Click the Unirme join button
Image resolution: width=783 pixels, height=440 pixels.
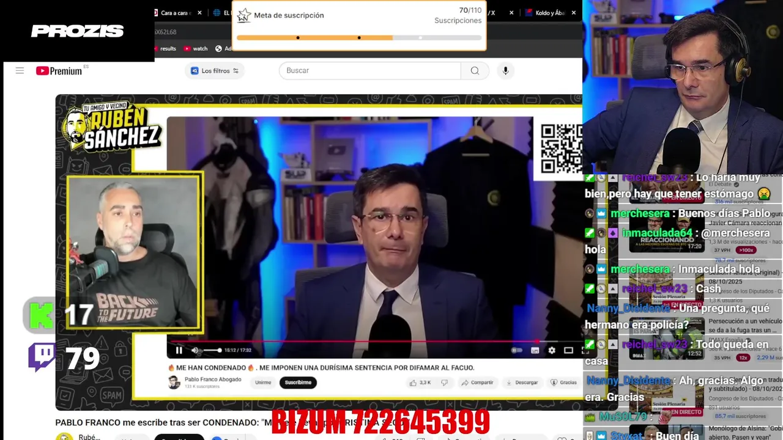pos(263,383)
